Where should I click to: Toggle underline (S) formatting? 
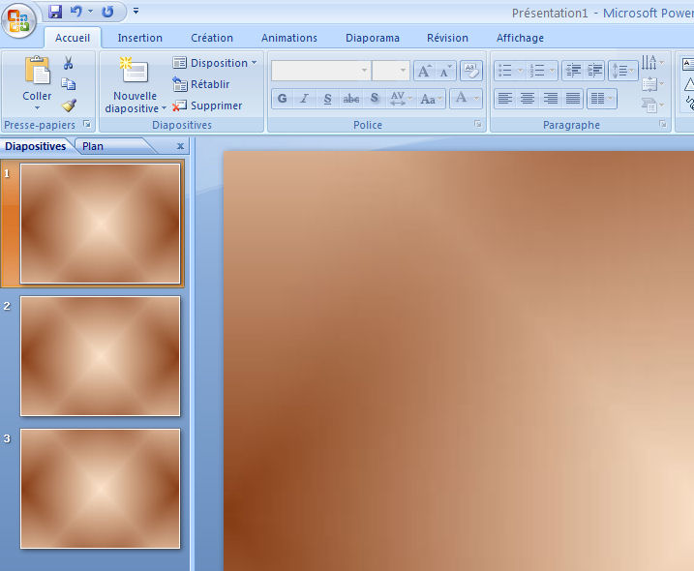[327, 99]
